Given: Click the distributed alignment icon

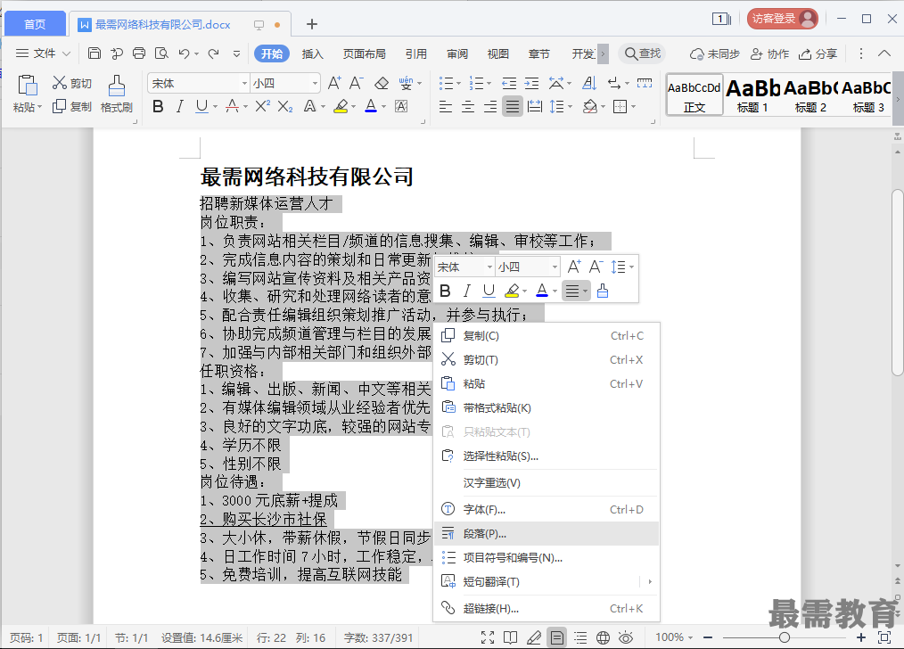Looking at the screenshot, I should click(535, 106).
